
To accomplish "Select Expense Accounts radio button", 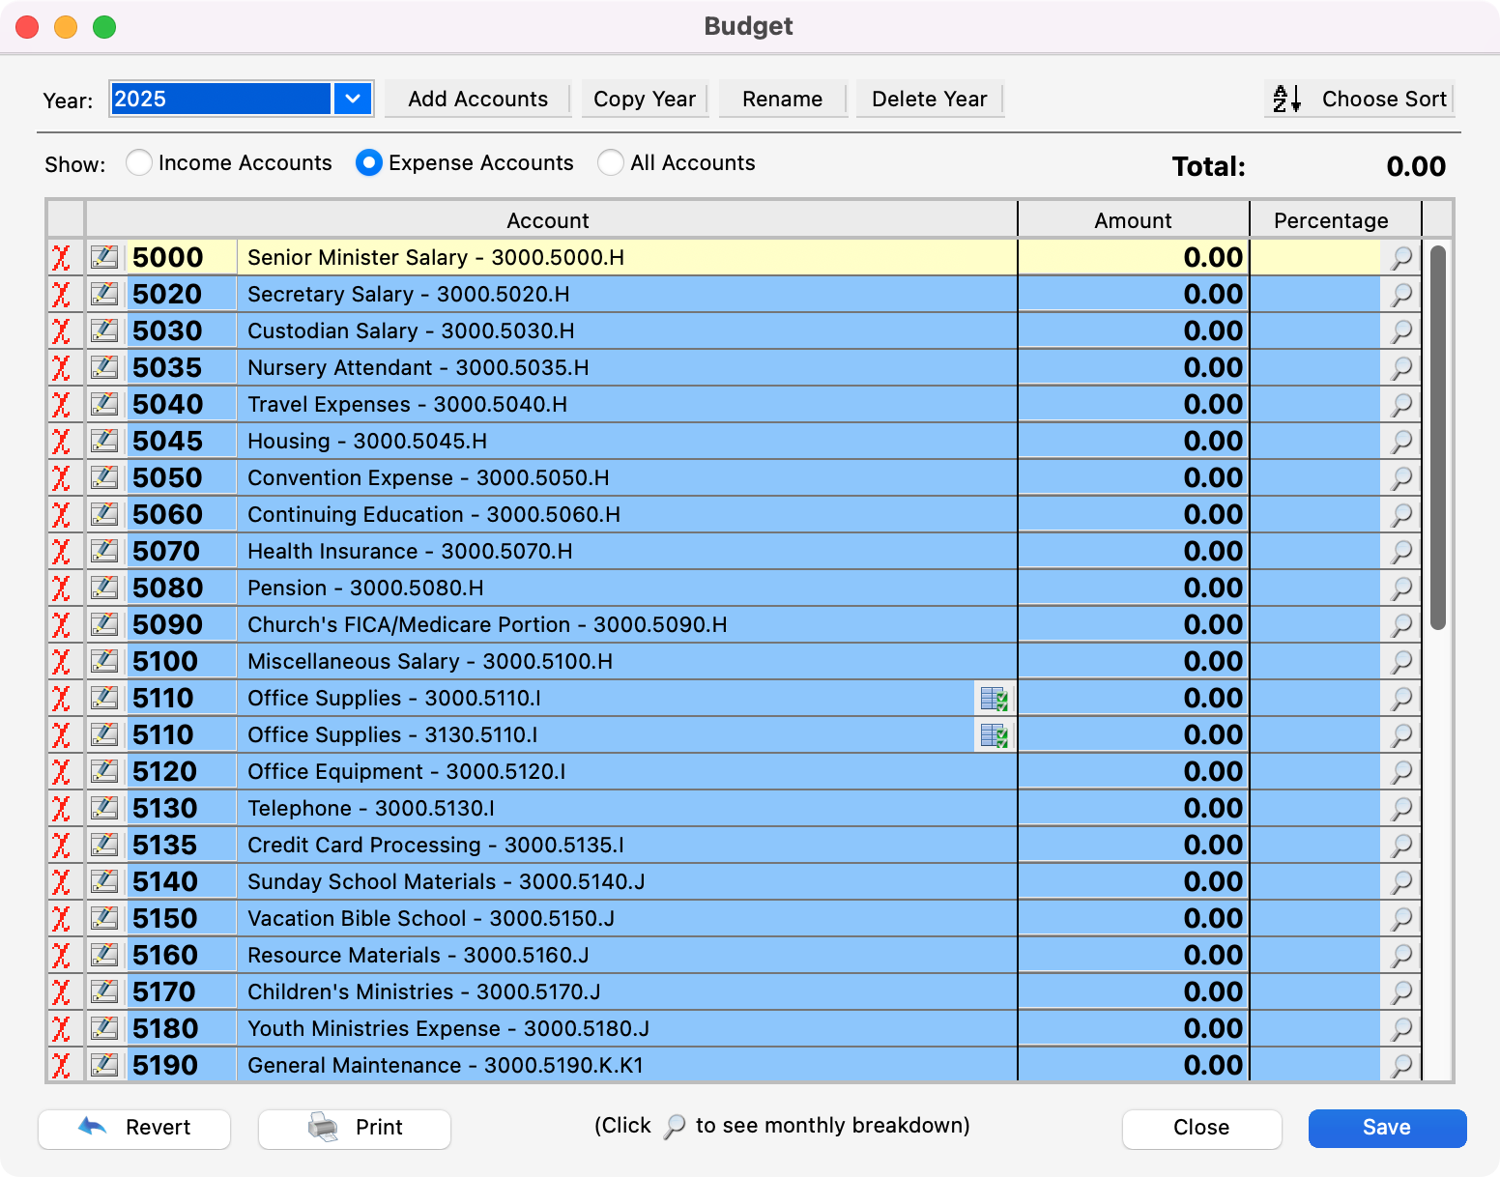I will click(x=368, y=163).
